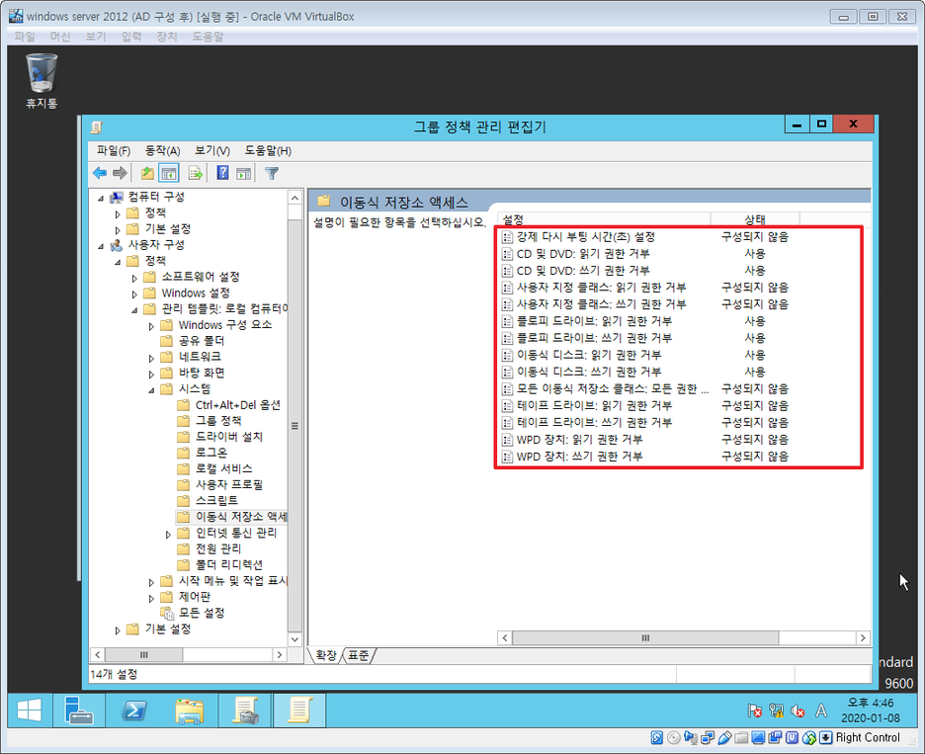The width and height of the screenshot is (925, 754).
Task: Open the Windows Start button
Action: [x=30, y=711]
